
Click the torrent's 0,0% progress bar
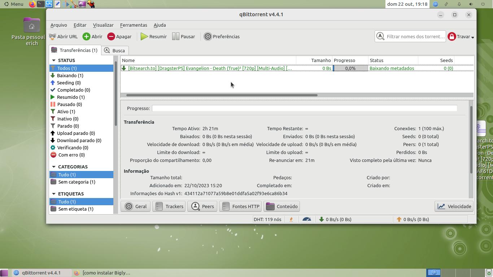point(350,68)
